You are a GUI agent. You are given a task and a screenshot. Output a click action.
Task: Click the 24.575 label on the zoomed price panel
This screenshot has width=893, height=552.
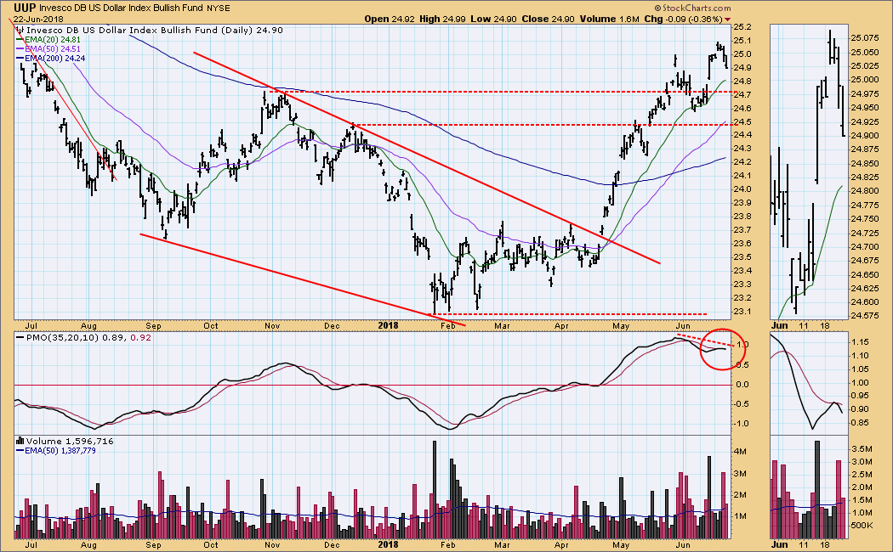(864, 316)
